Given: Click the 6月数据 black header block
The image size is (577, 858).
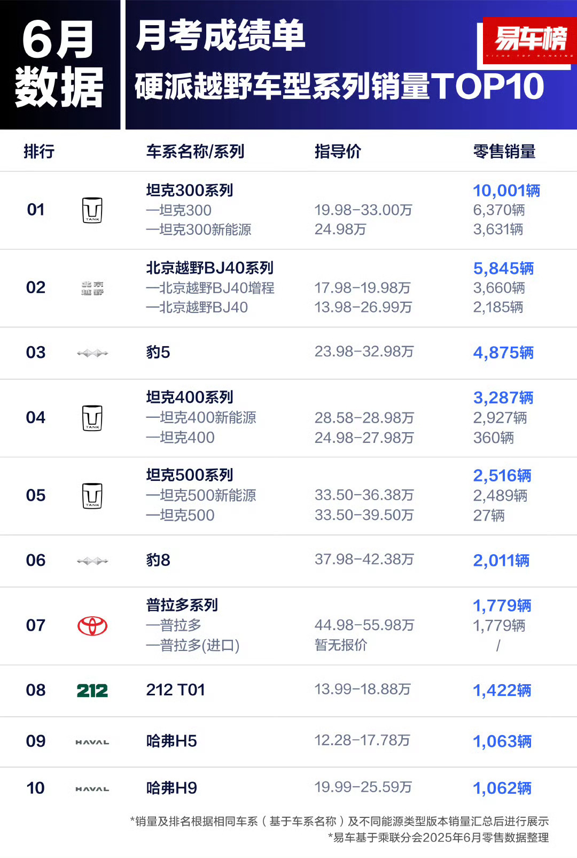Looking at the screenshot, I should click(x=60, y=65).
